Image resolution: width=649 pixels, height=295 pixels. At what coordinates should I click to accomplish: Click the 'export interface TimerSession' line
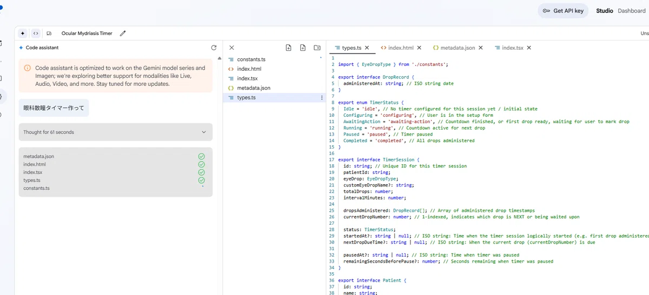[x=379, y=160]
